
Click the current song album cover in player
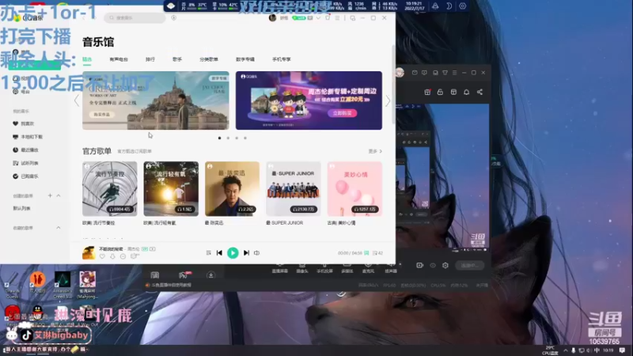tap(89, 252)
